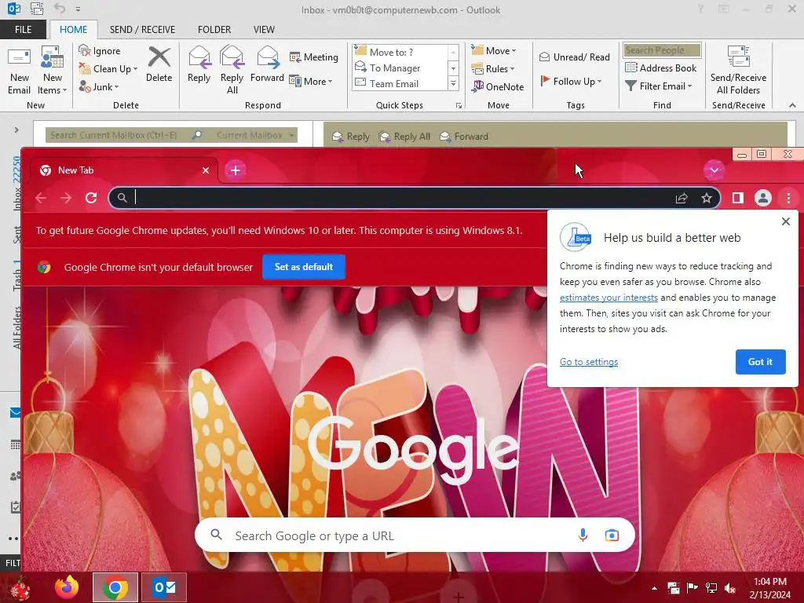Click Forward in reading pane toolbar
Viewport: 804px width, 603px height.
(464, 137)
